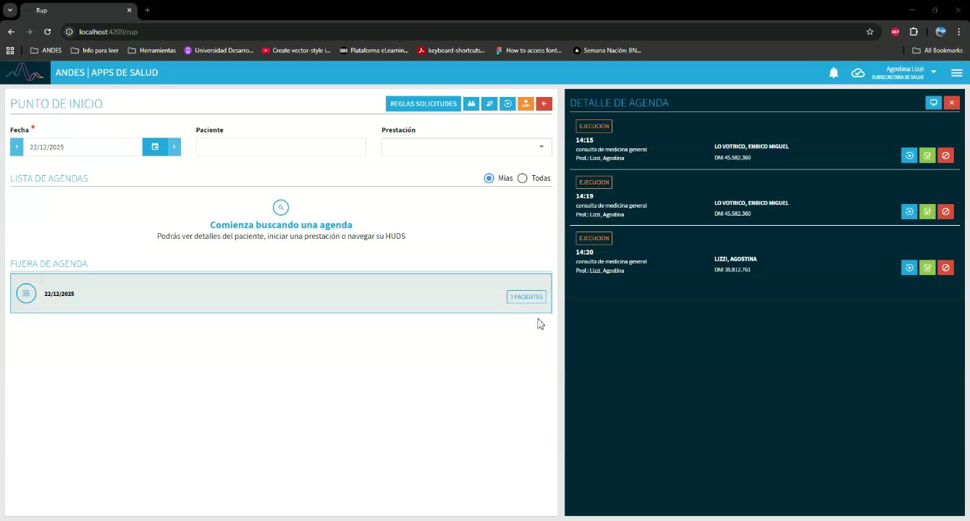Click blue resume icon for 14:19 appointment
The height and width of the screenshot is (521, 970).
[909, 211]
